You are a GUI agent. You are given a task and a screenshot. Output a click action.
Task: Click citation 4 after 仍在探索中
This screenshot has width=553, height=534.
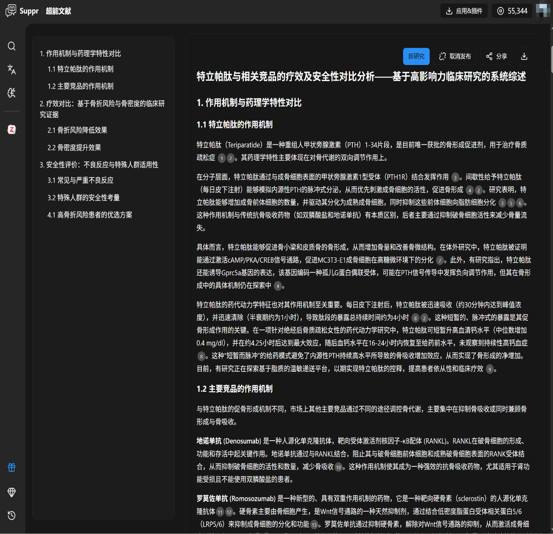(278, 286)
